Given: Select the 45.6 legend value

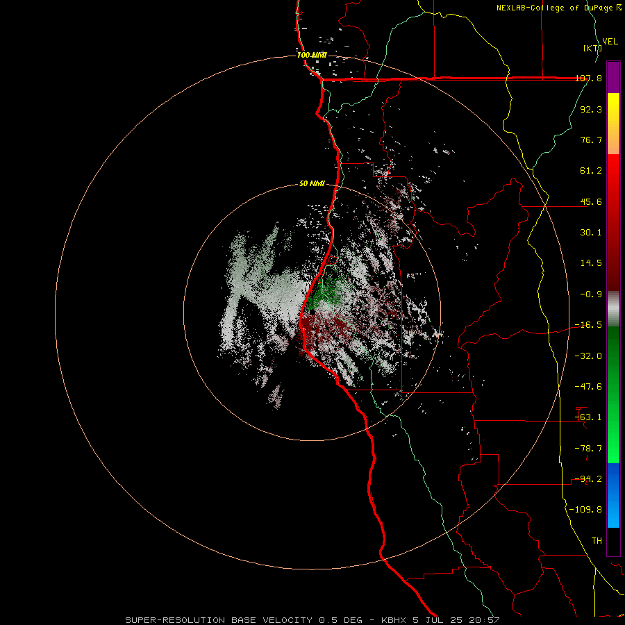Looking at the screenshot, I should 591,201.
